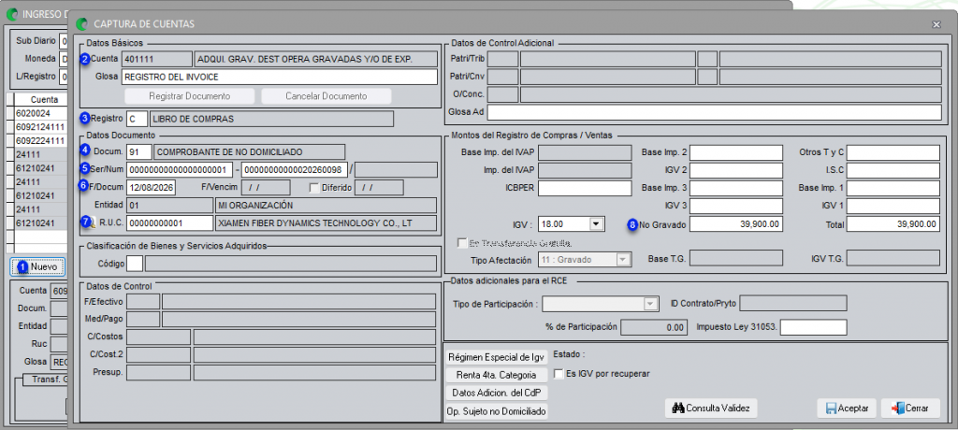Image resolution: width=958 pixels, height=430 pixels.
Task: Click the IGV 2 input field
Action: point(736,170)
